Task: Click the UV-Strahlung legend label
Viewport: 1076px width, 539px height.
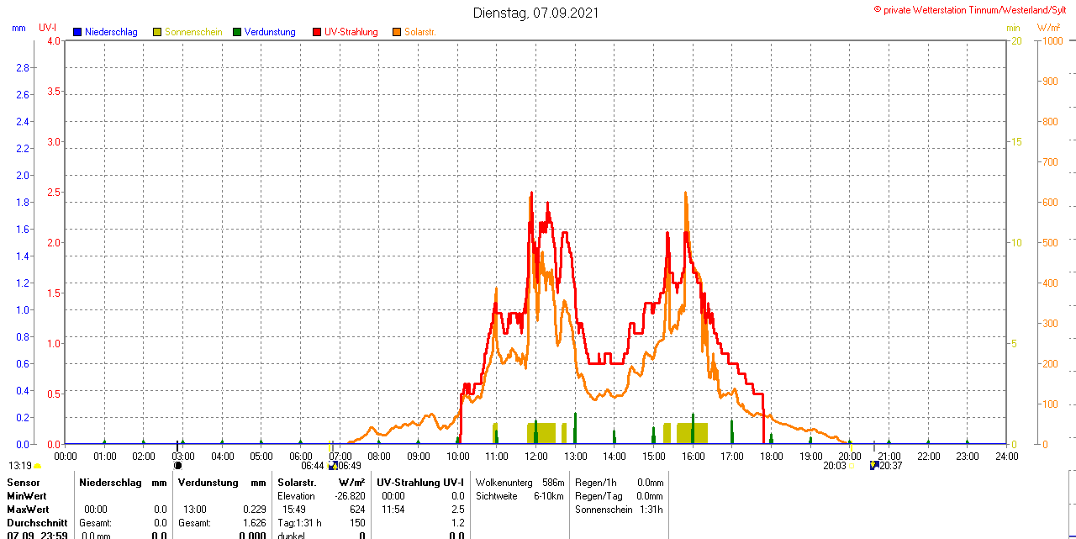Action: click(351, 32)
